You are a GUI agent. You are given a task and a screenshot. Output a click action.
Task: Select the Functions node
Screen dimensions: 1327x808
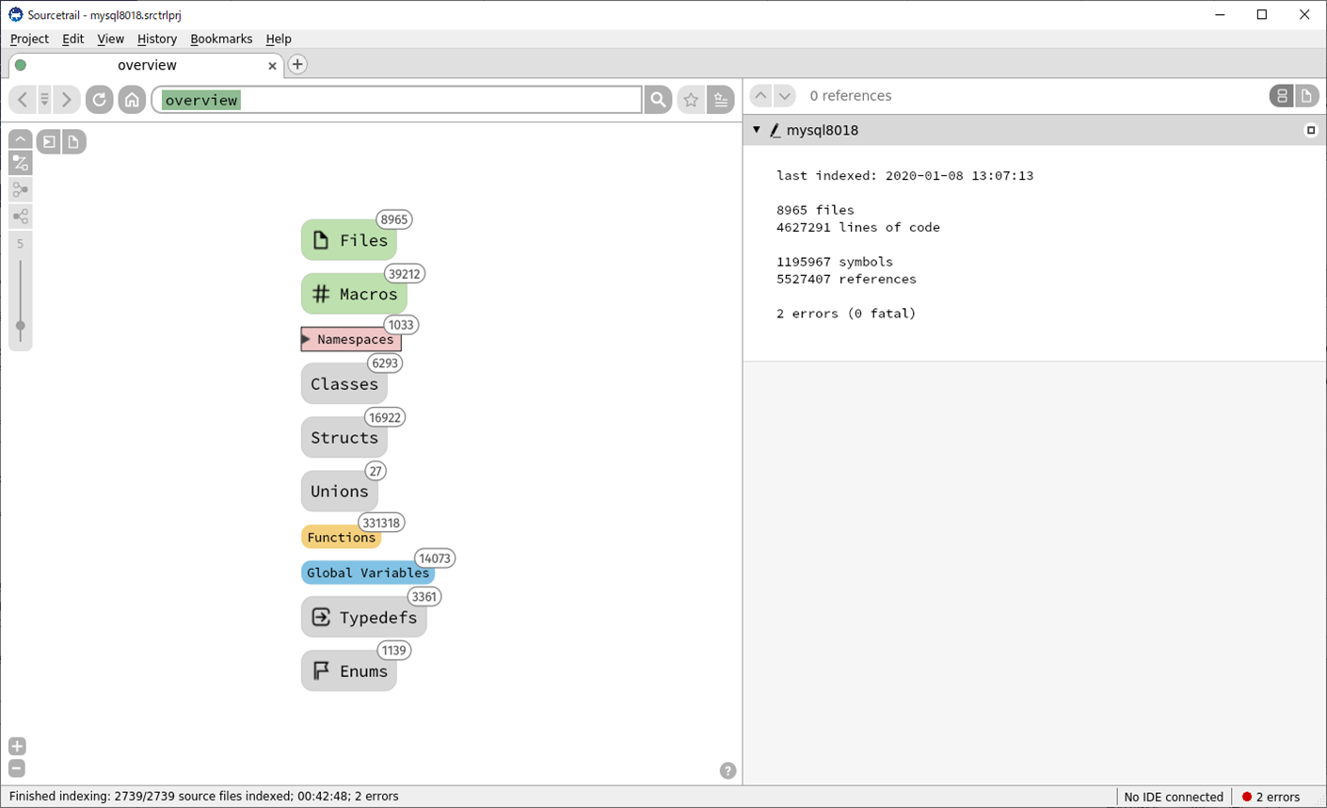point(341,537)
